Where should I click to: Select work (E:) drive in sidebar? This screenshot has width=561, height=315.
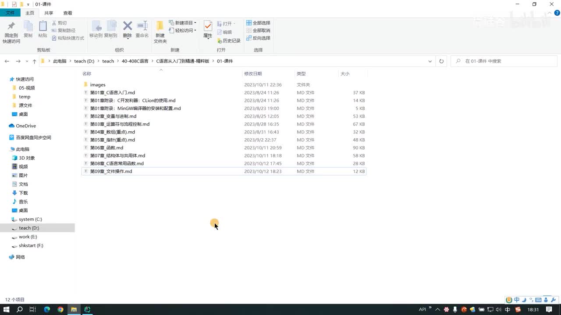point(28,237)
